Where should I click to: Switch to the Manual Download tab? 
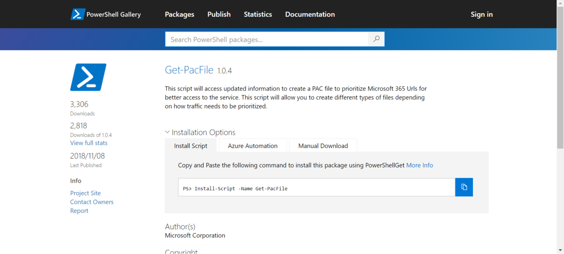(x=323, y=146)
